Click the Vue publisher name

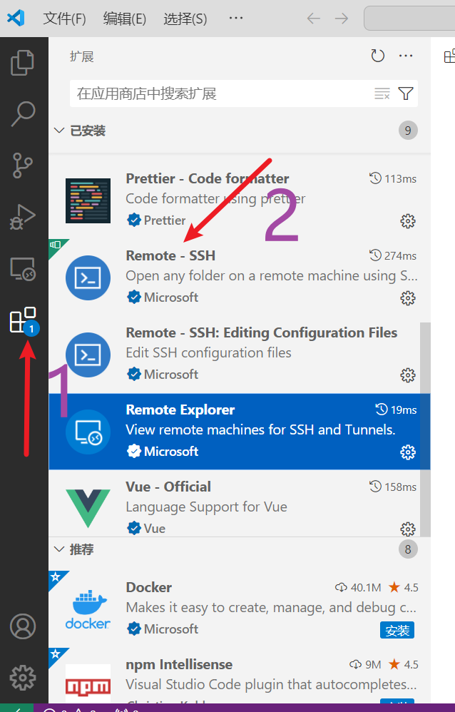pos(154,529)
